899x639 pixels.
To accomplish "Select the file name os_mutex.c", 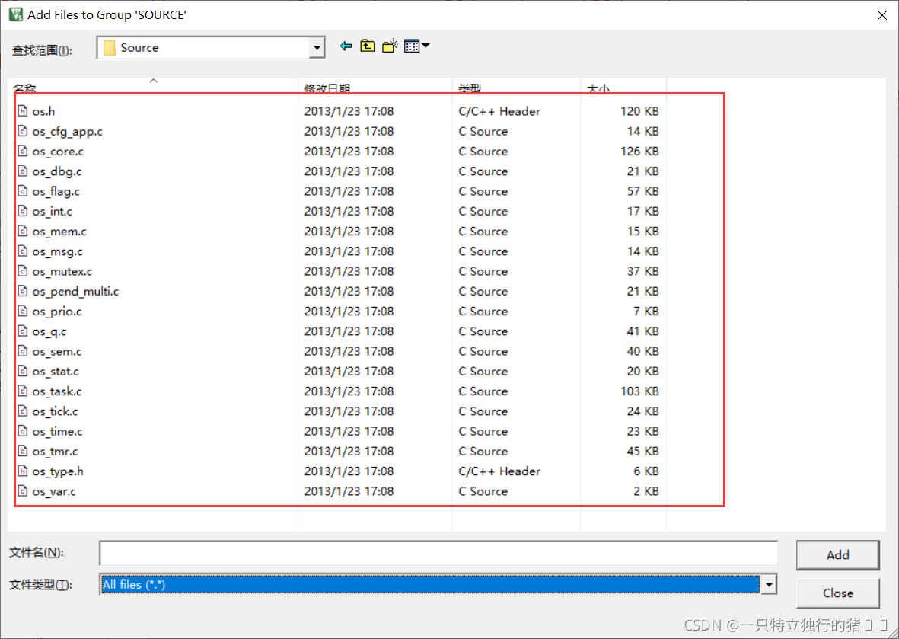I will click(62, 271).
